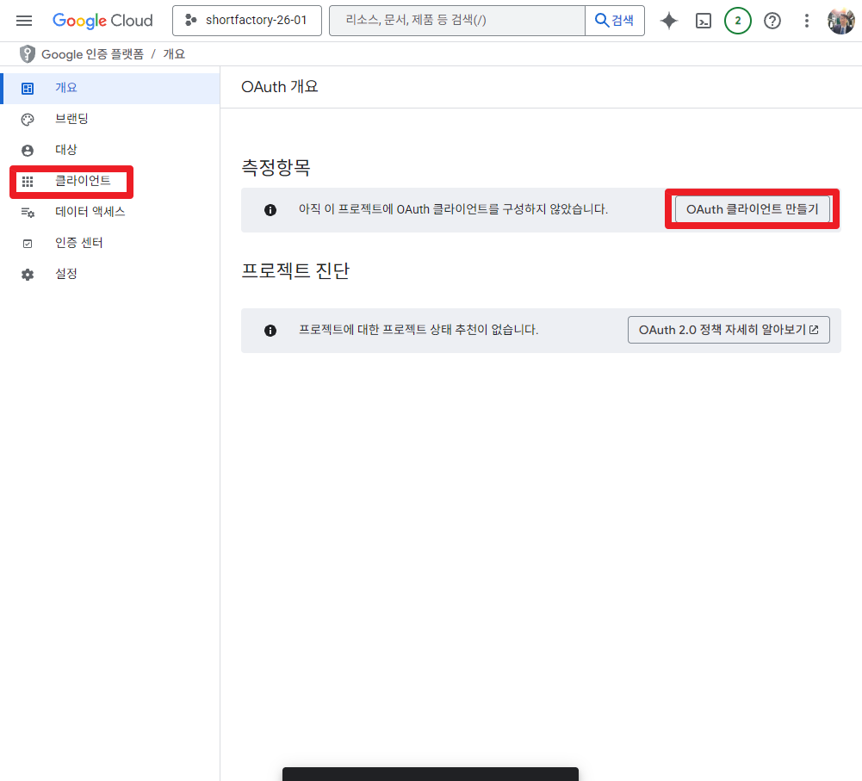The image size is (862, 781).
Task: Open your profile avatar picture
Action: coord(841,21)
